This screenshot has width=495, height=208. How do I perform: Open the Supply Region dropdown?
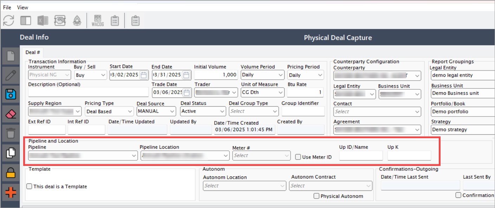click(55, 112)
